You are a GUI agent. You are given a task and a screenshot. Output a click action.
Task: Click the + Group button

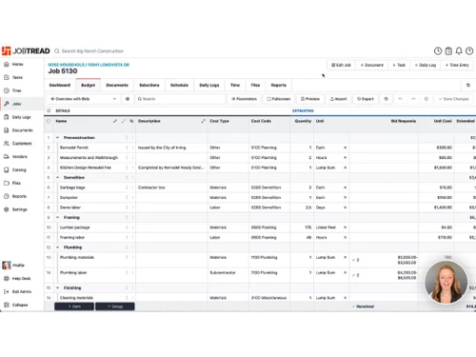point(115,307)
